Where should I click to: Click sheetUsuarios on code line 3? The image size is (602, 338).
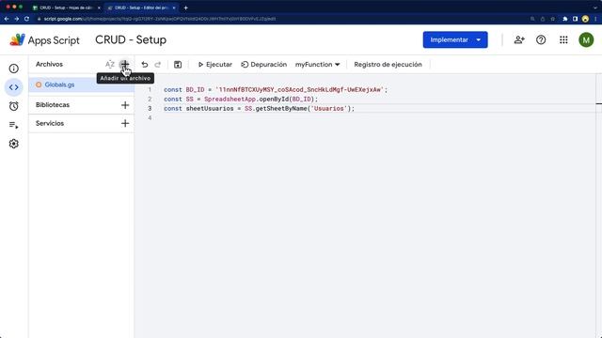(210, 109)
